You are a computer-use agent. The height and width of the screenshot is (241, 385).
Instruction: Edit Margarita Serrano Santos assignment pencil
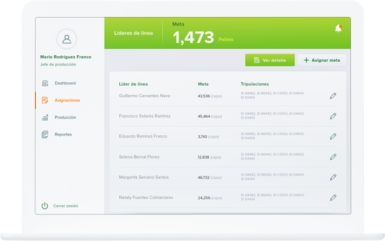pyautogui.click(x=333, y=177)
